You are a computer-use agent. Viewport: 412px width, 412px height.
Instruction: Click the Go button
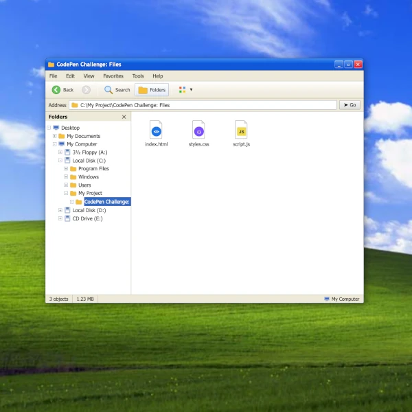coord(350,105)
